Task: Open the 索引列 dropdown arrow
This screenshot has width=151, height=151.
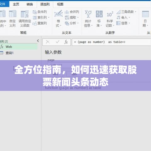Action: 49,17
